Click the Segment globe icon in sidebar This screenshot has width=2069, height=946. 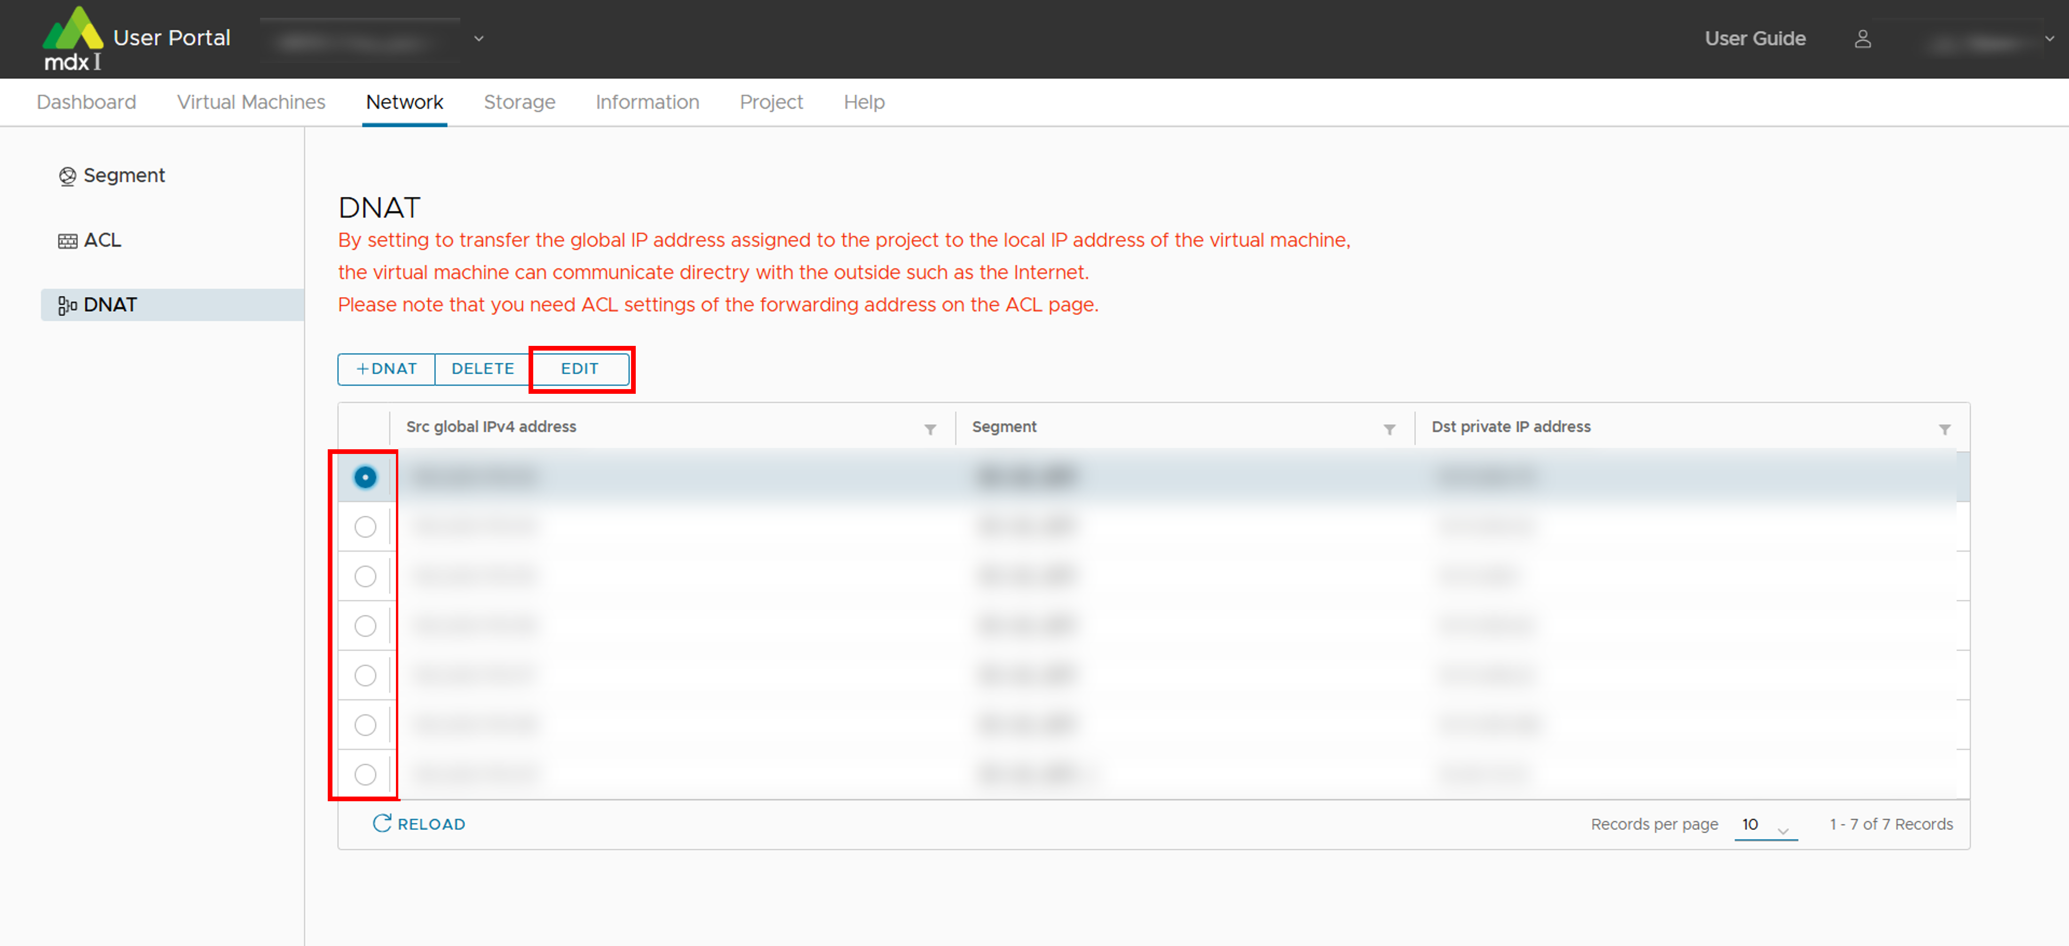67,176
